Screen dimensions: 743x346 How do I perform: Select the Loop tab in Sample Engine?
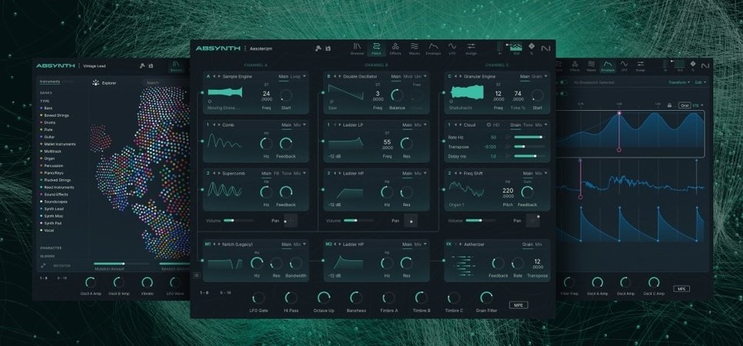coord(295,76)
